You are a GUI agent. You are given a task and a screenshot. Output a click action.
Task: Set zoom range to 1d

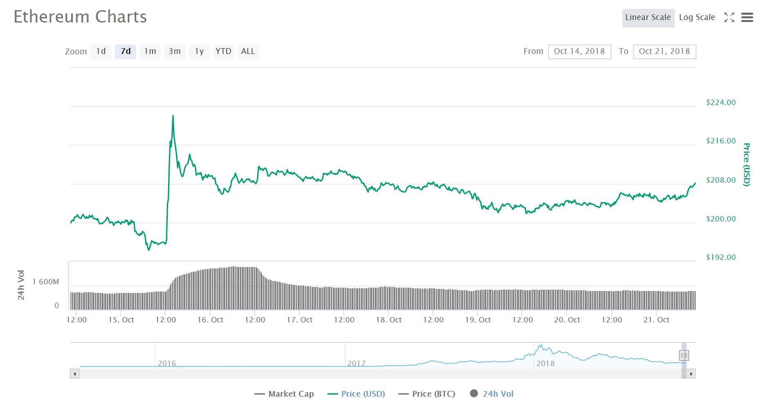coord(101,51)
